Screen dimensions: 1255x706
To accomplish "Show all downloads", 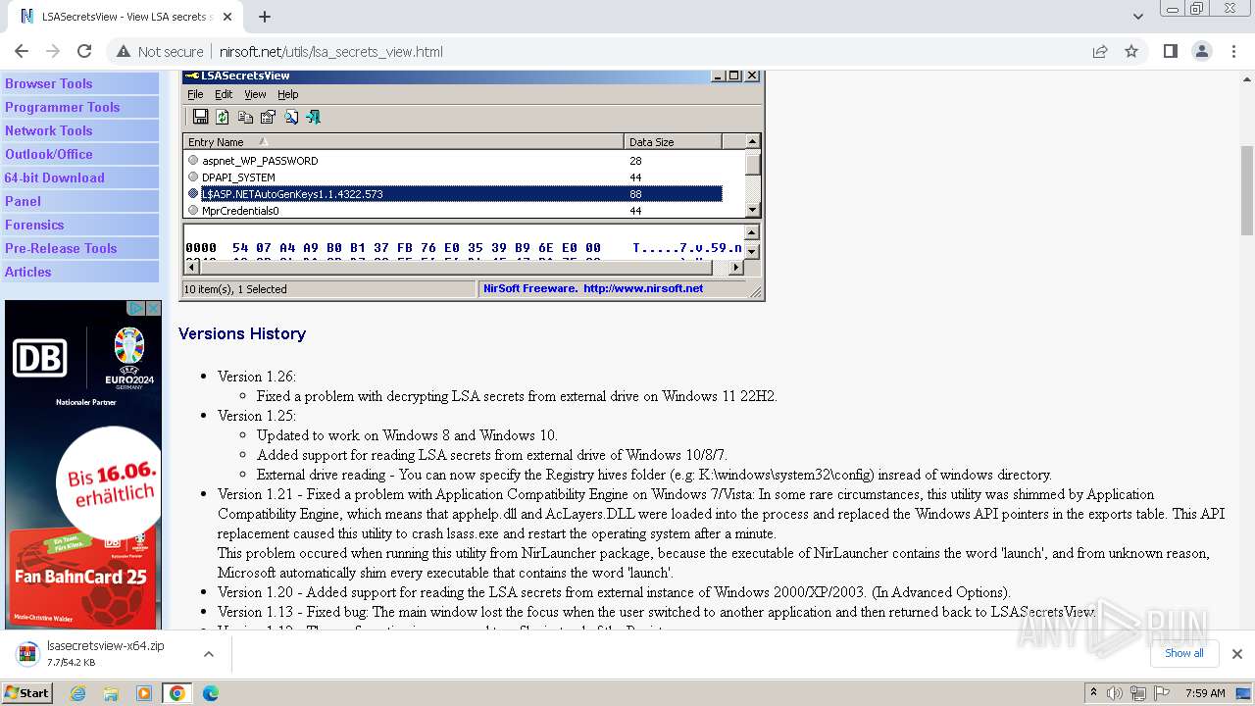I will tap(1184, 654).
